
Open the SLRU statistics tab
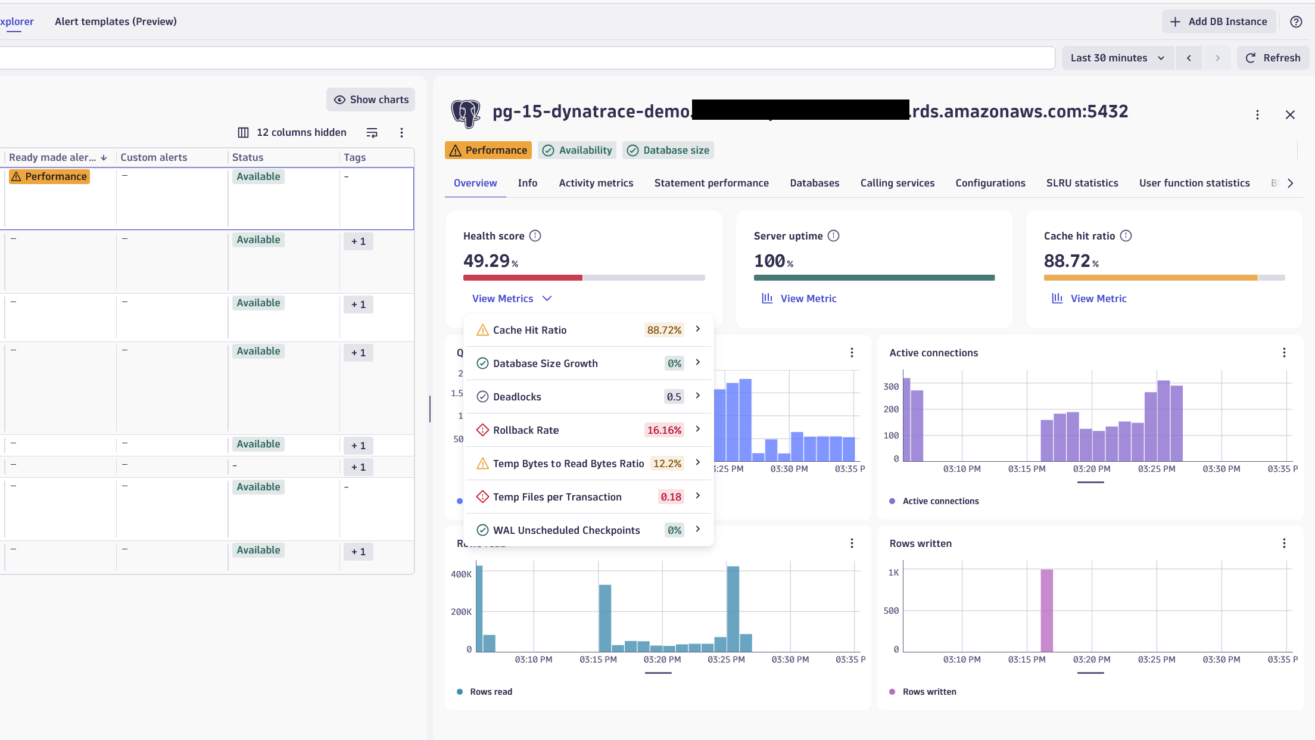pos(1082,183)
